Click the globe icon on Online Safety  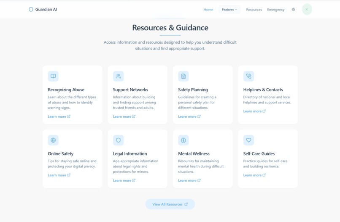pyautogui.click(x=53, y=140)
